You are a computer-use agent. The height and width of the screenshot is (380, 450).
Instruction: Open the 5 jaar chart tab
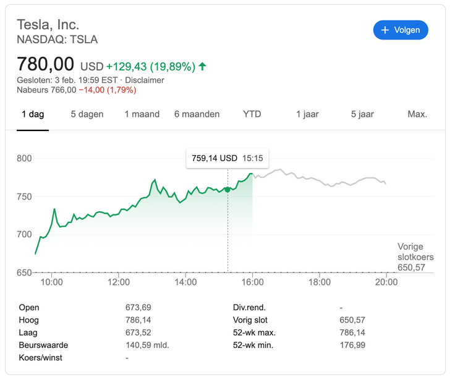pos(362,114)
